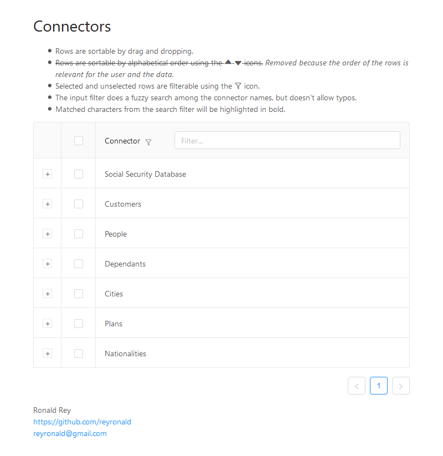Viewport: 443px width, 456px height.
Task: Expand the People row
Action: 48,234
